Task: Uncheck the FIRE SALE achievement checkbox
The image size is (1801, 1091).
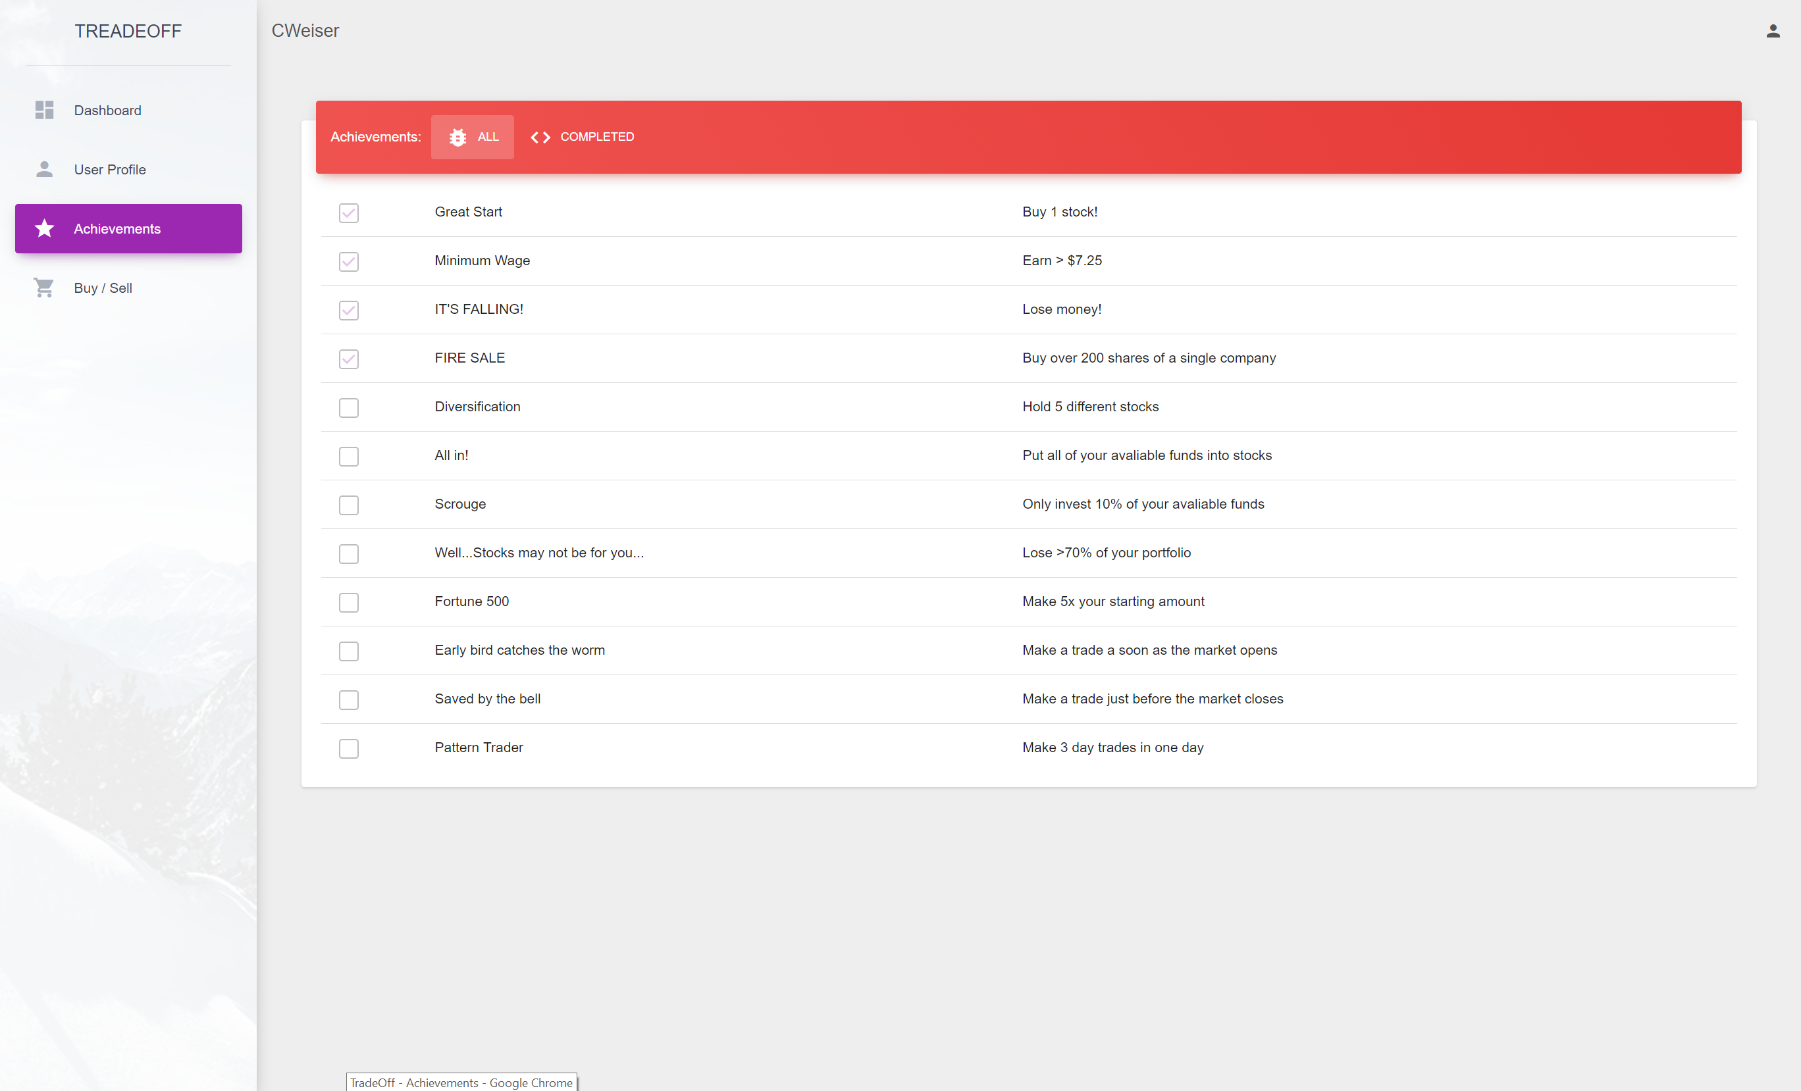Action: (x=349, y=359)
